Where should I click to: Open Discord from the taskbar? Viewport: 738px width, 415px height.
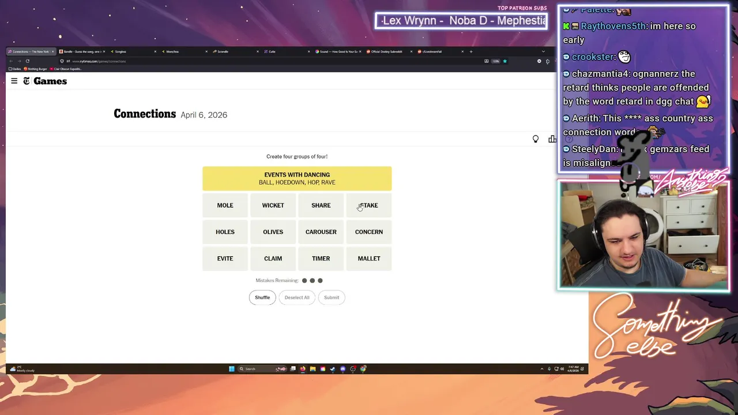coord(342,369)
